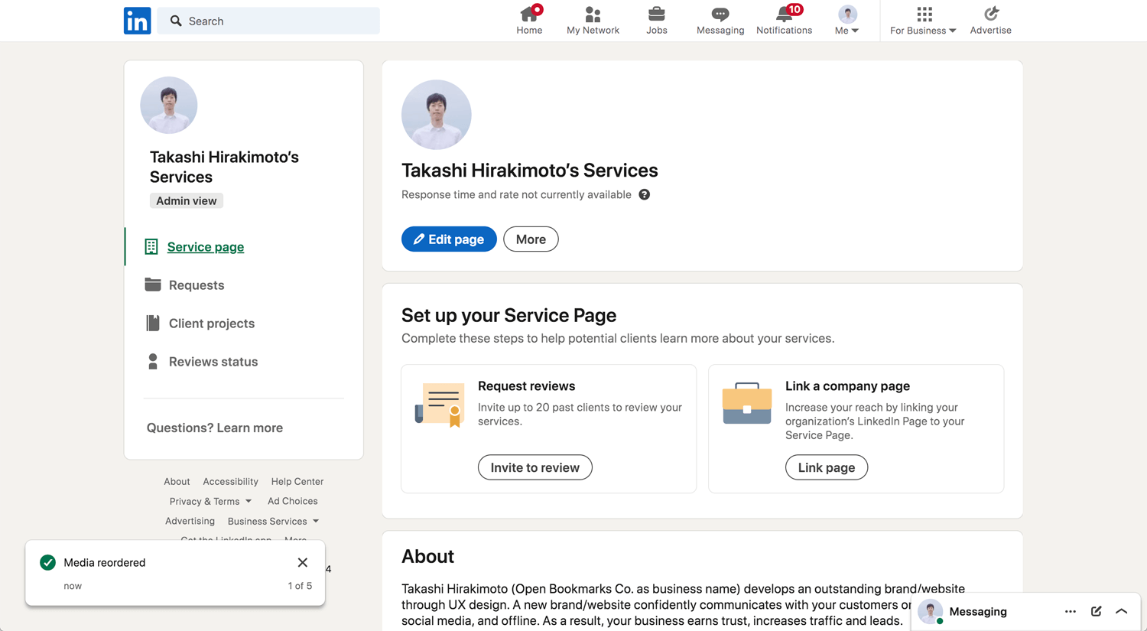The image size is (1147, 631).
Task: Click the Link page button
Action: coord(827,467)
